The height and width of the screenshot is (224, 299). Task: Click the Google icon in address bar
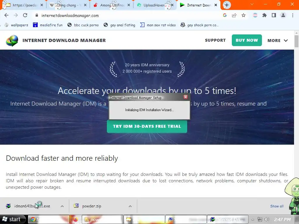pyautogui.click(x=225, y=15)
